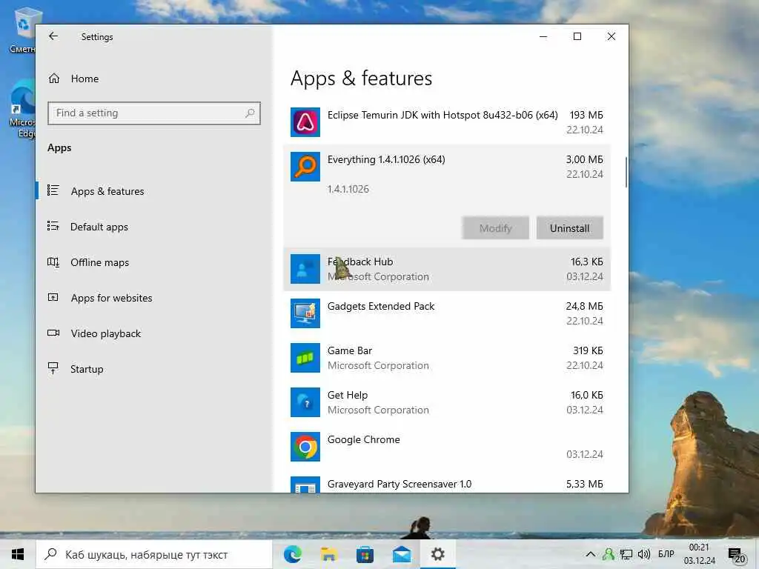Select the Default apps sidebar icon

pyautogui.click(x=53, y=226)
